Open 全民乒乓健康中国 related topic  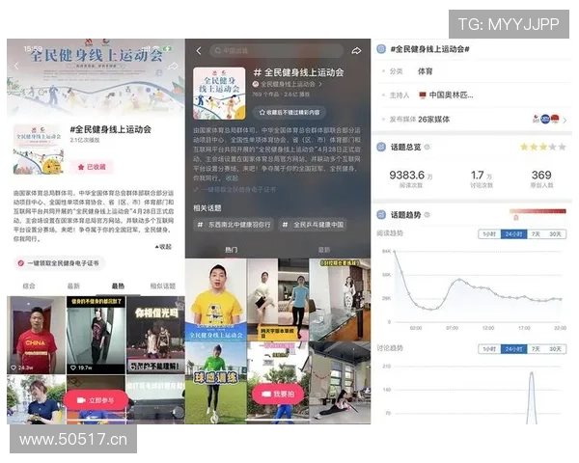click(313, 225)
